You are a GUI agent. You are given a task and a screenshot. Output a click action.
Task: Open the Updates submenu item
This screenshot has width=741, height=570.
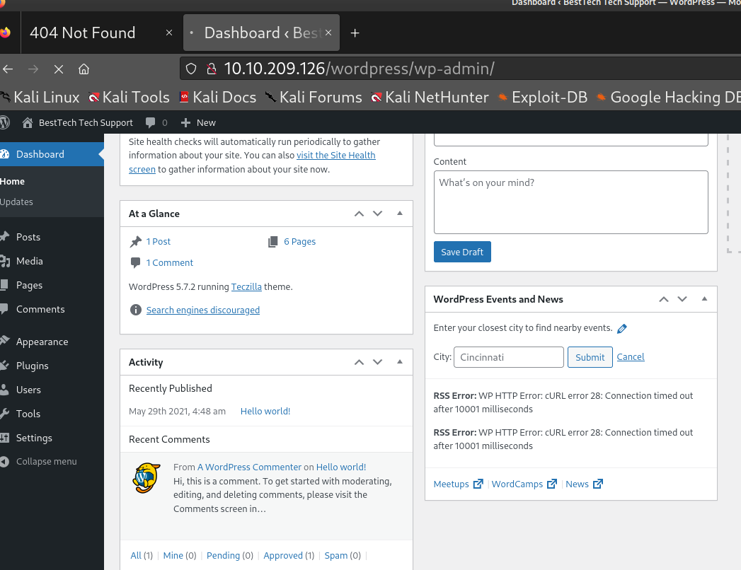click(x=17, y=202)
